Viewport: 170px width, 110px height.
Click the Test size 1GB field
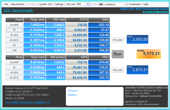[x=81, y=4]
